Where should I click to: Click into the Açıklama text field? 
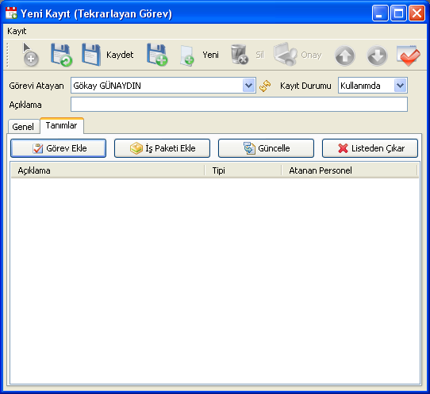239,105
